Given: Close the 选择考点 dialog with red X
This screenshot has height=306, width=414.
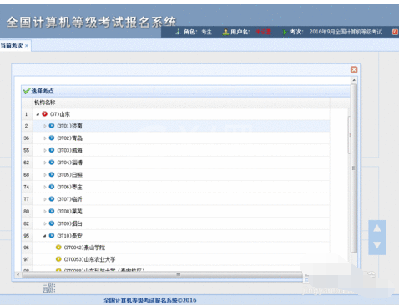Looking at the screenshot, I should coord(354,69).
